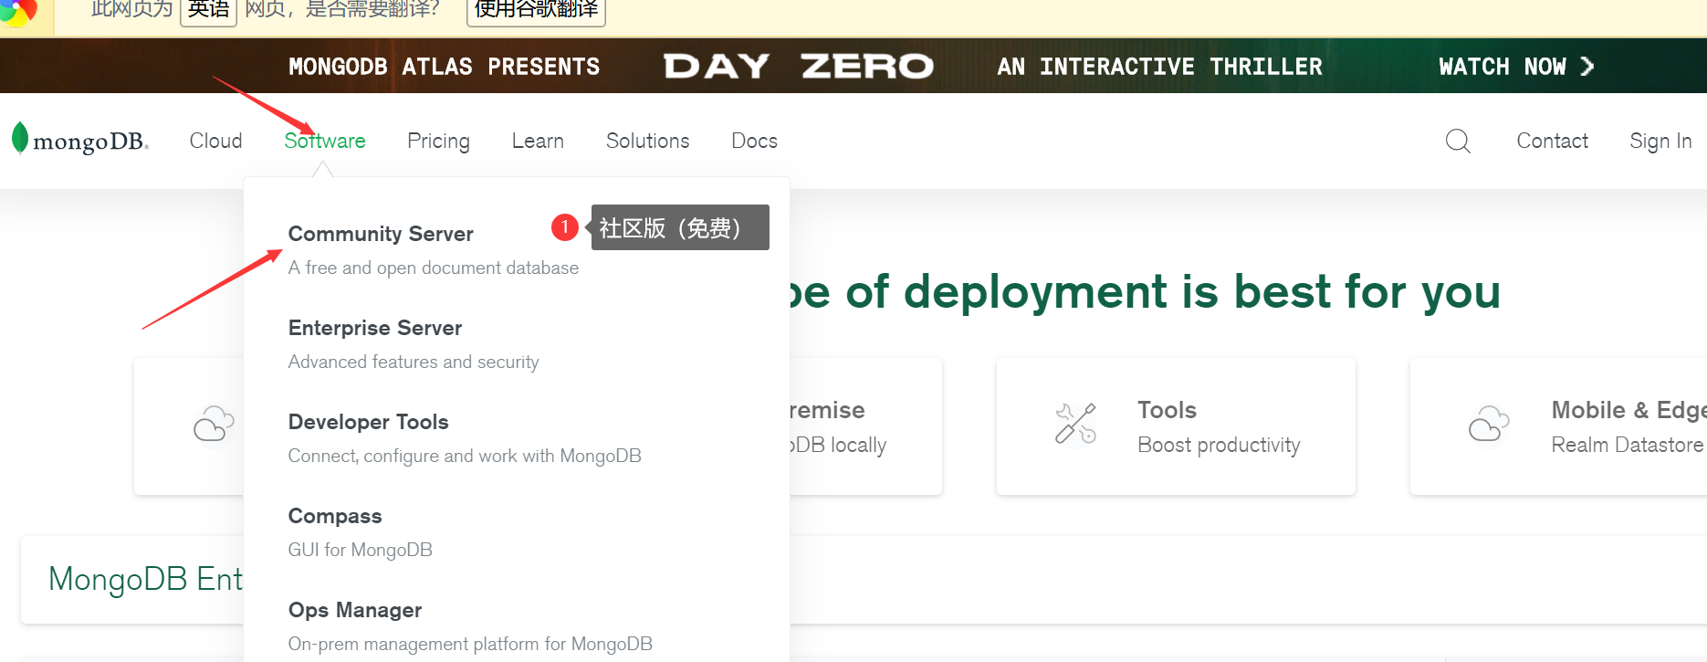Click 'Advanced features and security' description
Screen dimensions: 1707x662
pyautogui.click(x=414, y=362)
